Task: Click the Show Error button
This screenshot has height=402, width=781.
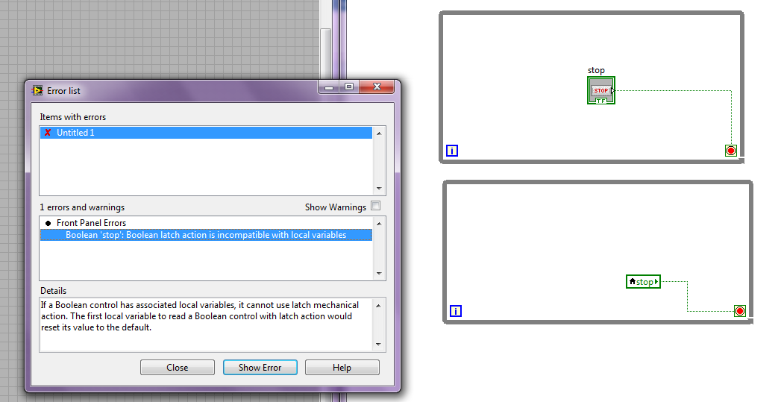Action: (260, 367)
